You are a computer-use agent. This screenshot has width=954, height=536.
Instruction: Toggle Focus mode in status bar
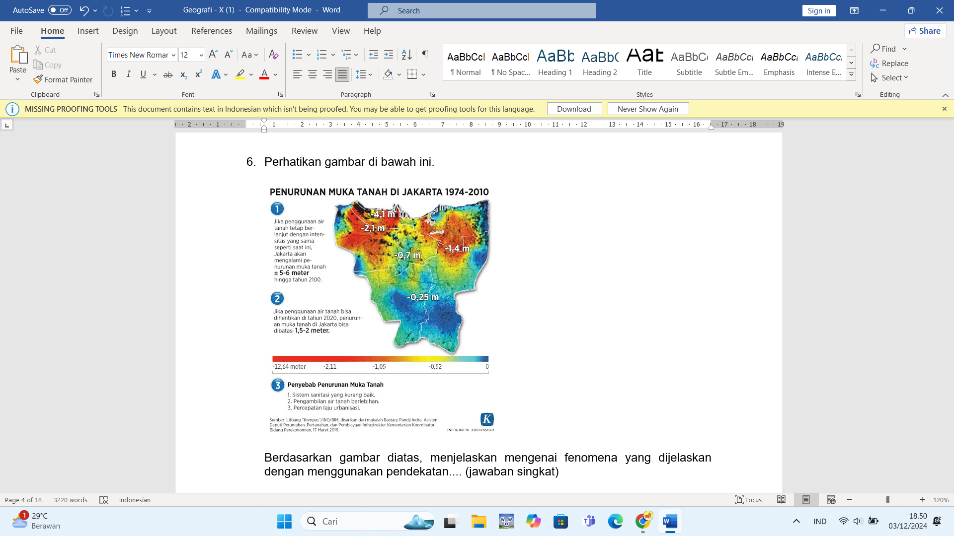748,500
